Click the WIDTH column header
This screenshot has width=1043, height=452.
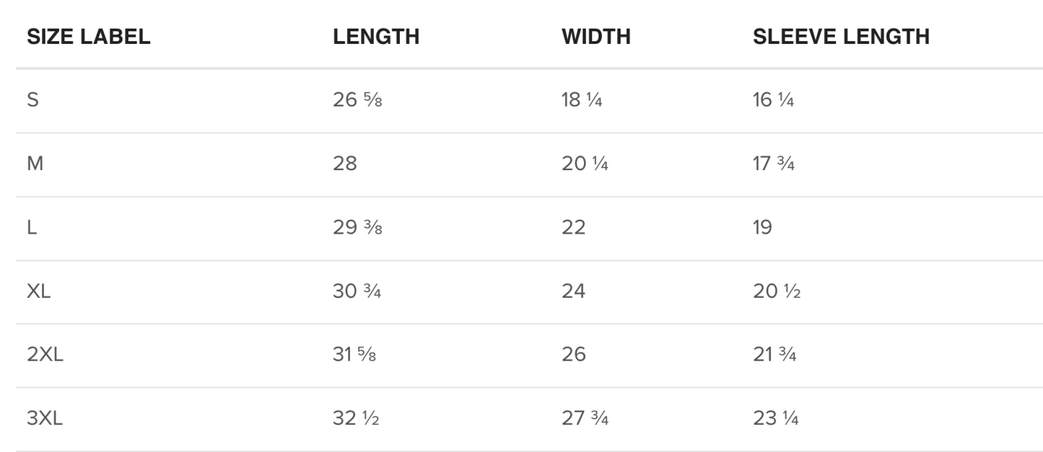pos(596,37)
